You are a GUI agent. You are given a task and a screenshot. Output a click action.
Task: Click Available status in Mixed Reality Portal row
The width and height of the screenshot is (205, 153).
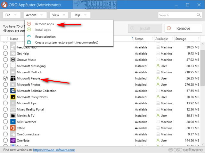(141, 109)
